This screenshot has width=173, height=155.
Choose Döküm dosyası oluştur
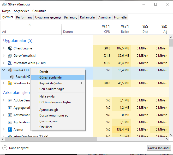pos(58,102)
